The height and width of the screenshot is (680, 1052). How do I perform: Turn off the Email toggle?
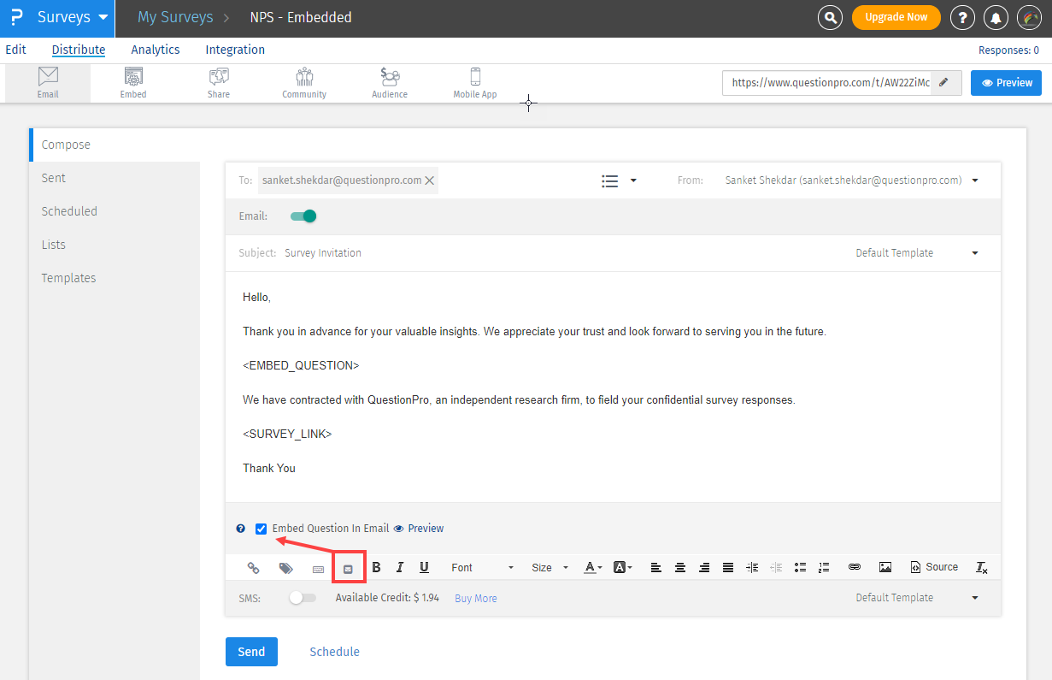[x=303, y=216]
